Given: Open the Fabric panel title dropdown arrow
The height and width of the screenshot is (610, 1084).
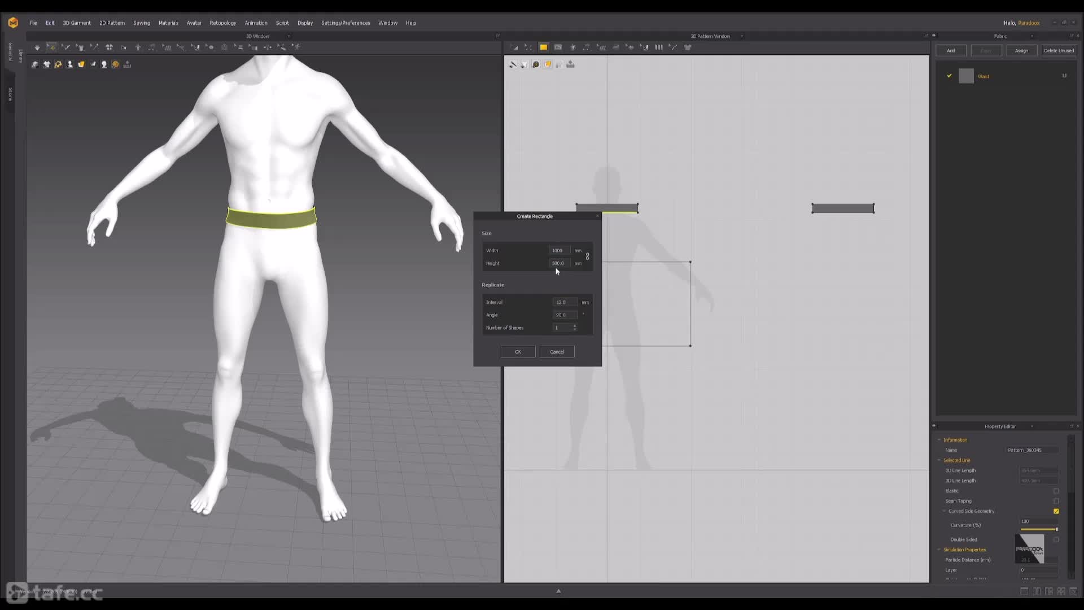Looking at the screenshot, I should click(x=1032, y=36).
